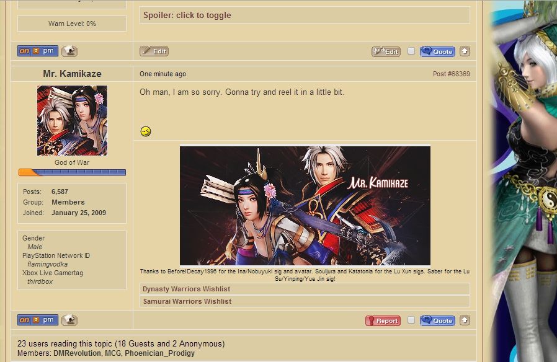Report Mr. Kamikaze's post
This screenshot has height=362, width=557.
383,320
